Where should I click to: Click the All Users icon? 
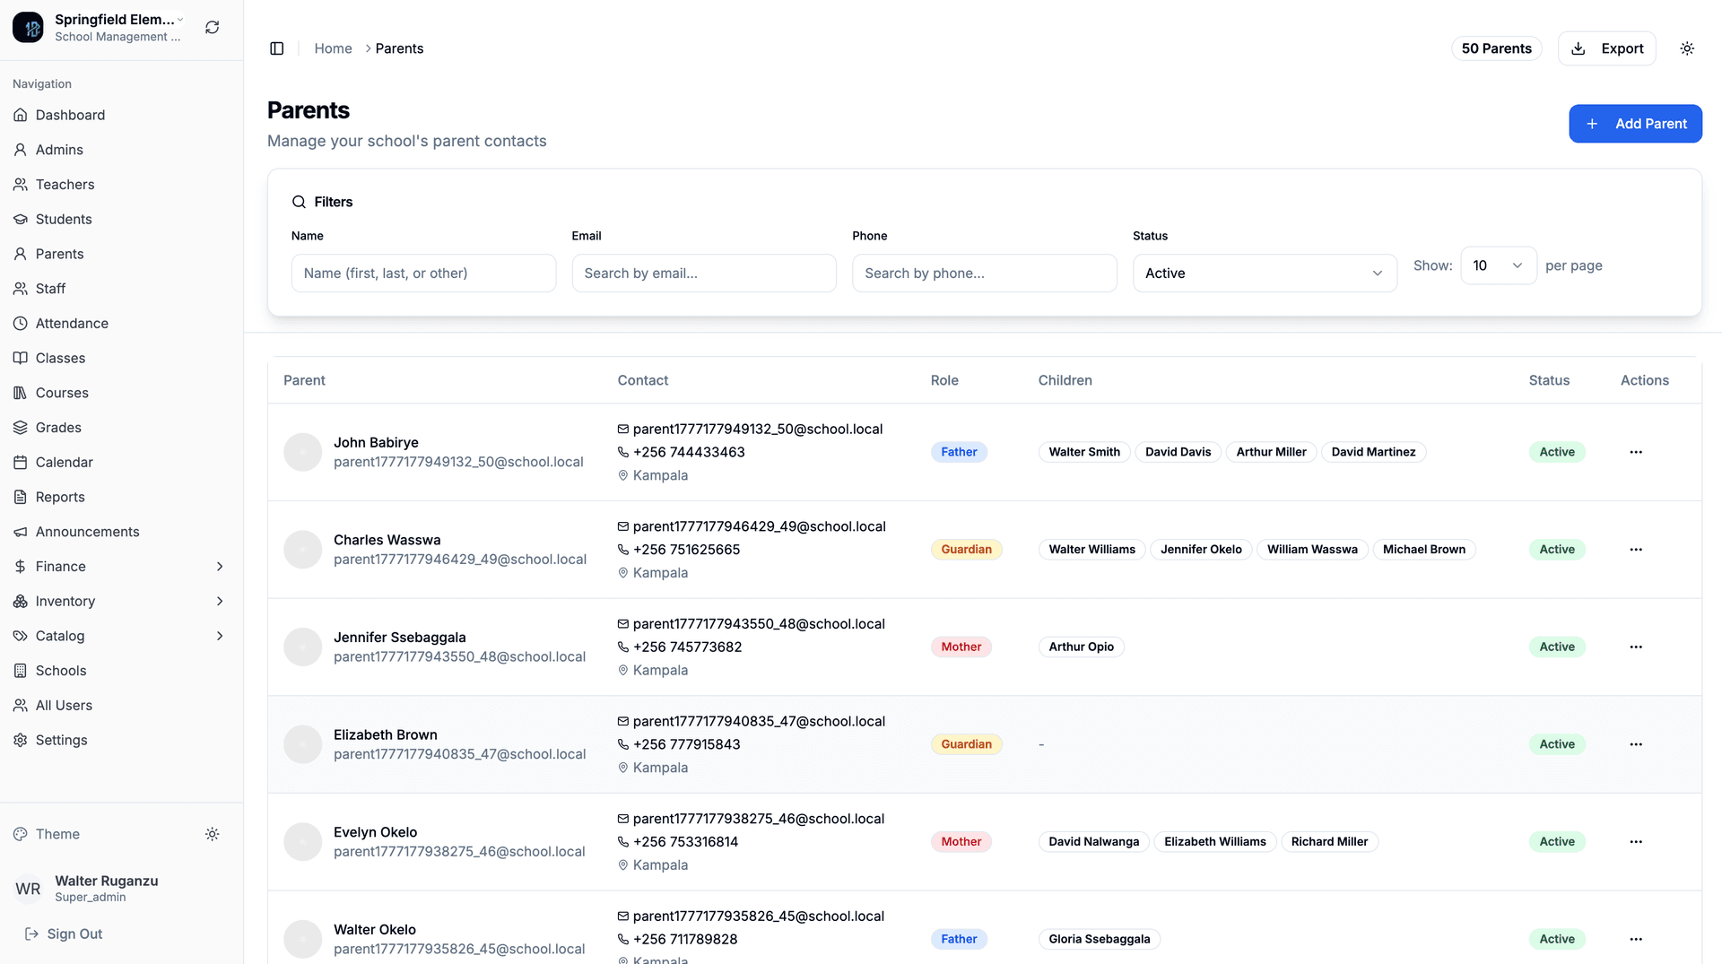[x=21, y=705]
